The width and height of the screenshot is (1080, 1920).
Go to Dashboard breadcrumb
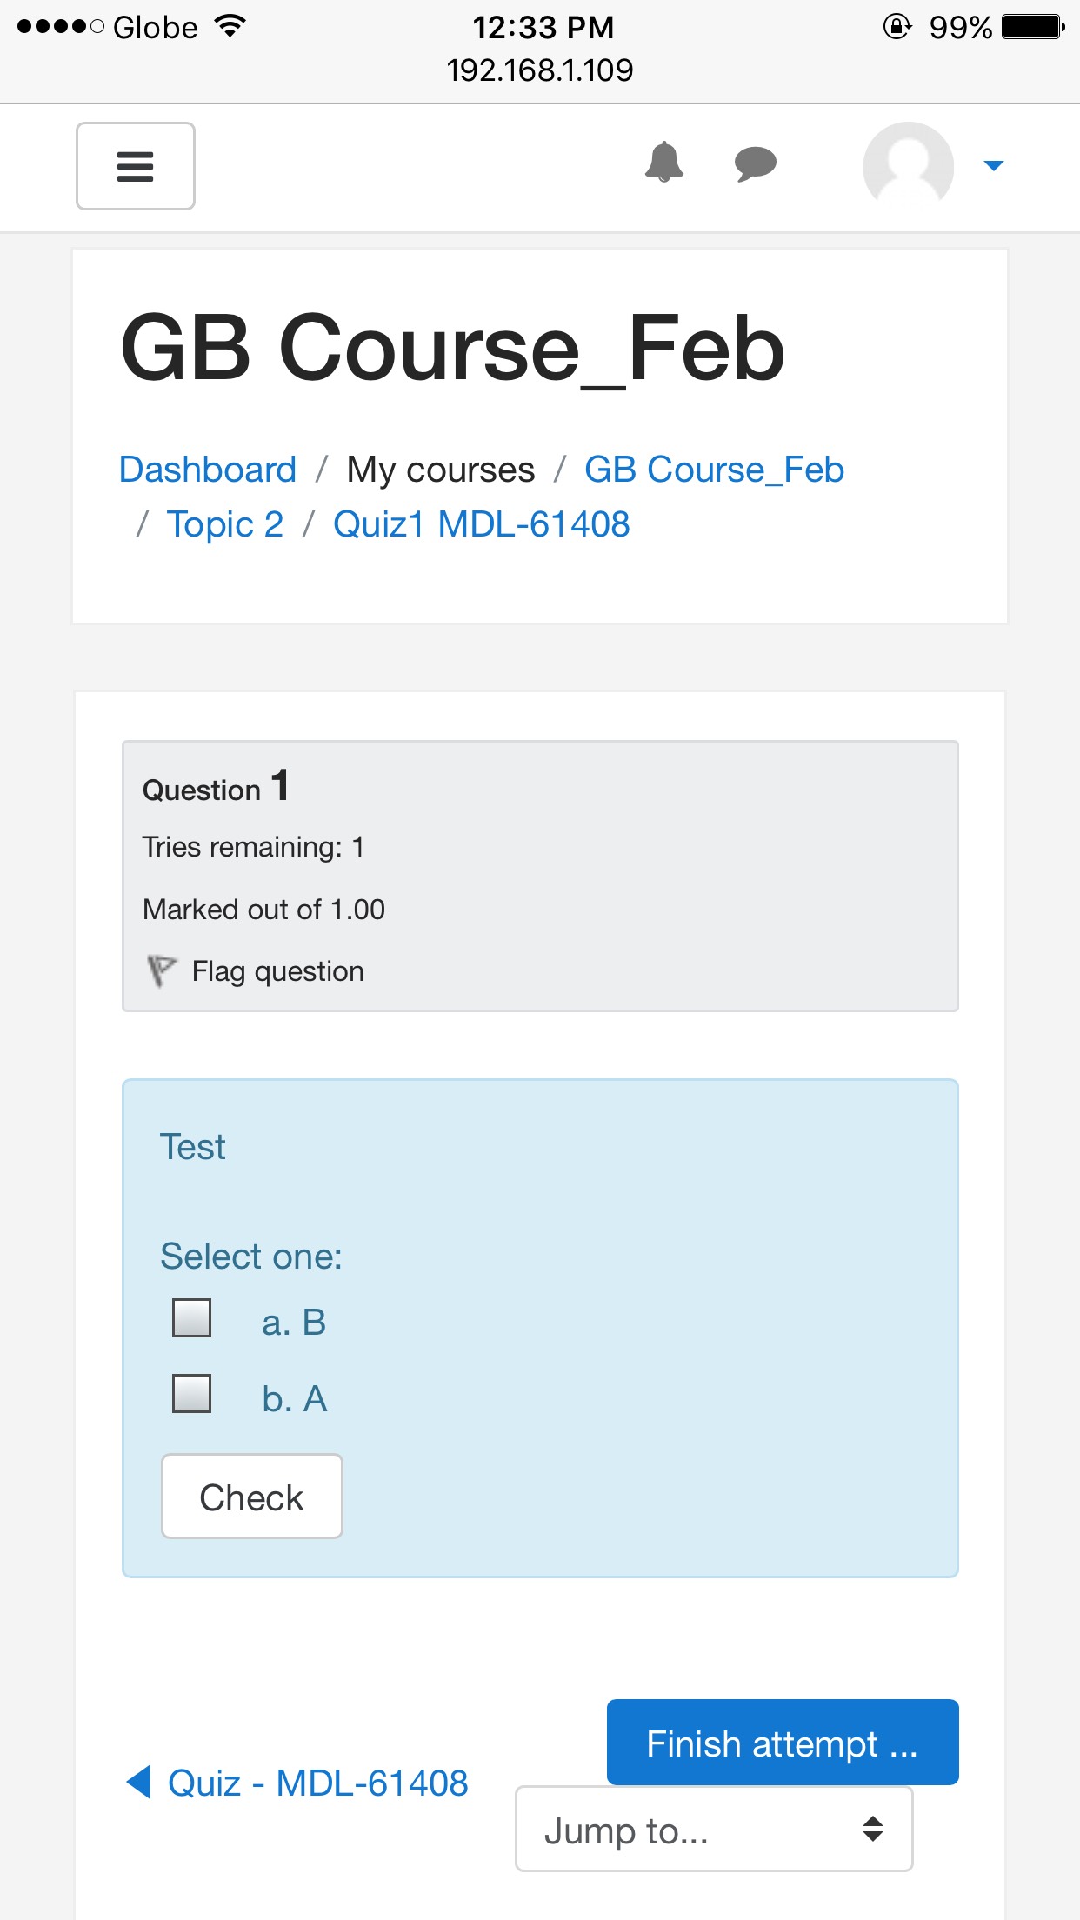point(208,470)
